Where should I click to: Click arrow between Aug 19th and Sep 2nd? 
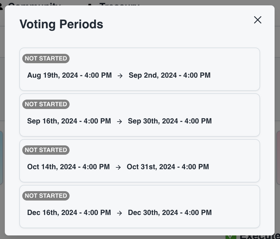coord(120,76)
